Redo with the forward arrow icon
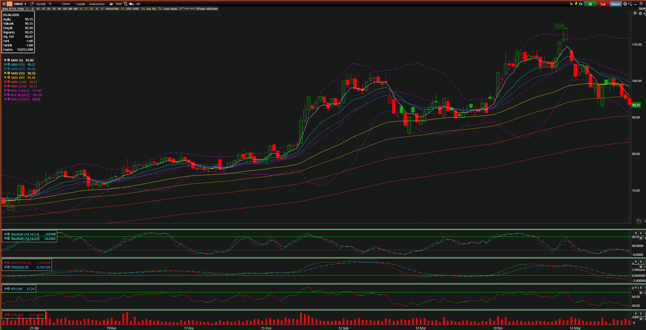This screenshot has width=646, height=330. pyautogui.click(x=138, y=4)
